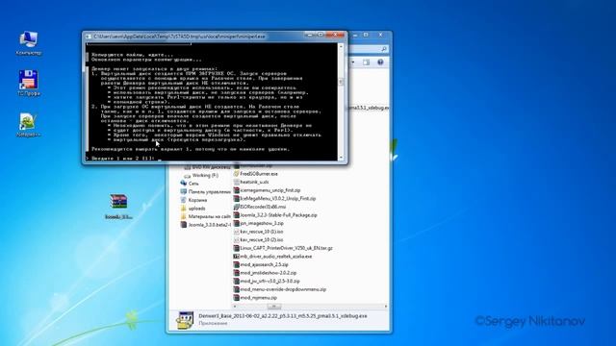
Task: Select mod_mjmenu.zip archive icon
Action: coord(236,298)
